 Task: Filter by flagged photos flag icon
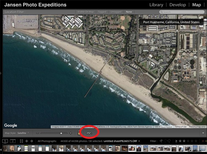tap(161, 141)
